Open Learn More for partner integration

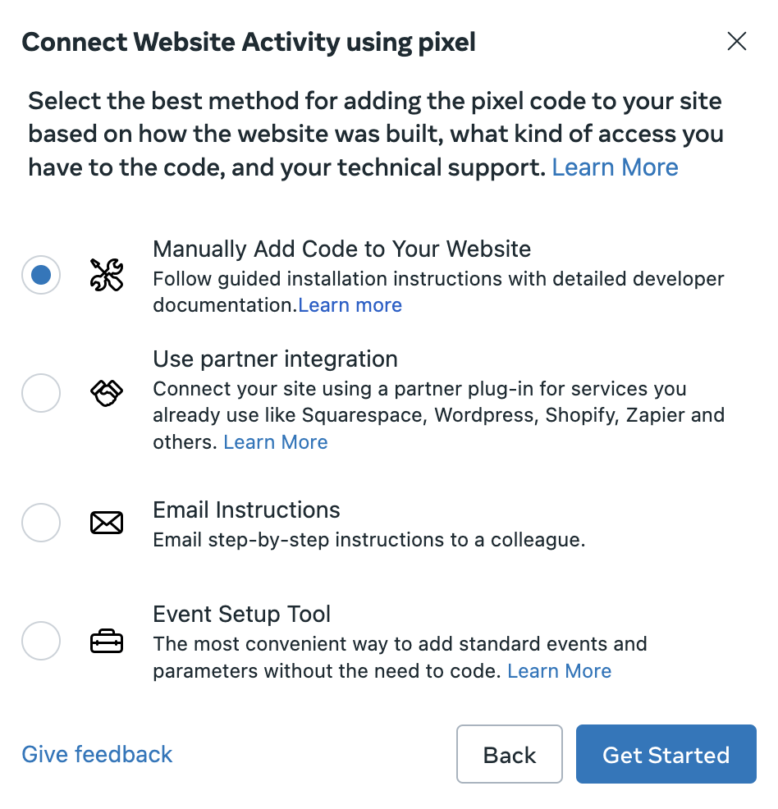(275, 441)
